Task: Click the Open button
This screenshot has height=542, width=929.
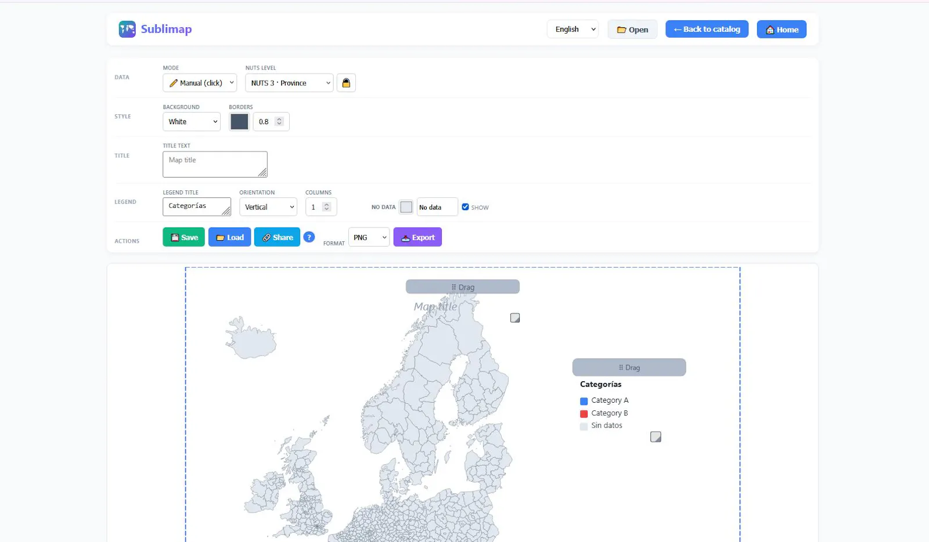Action: [632, 30]
